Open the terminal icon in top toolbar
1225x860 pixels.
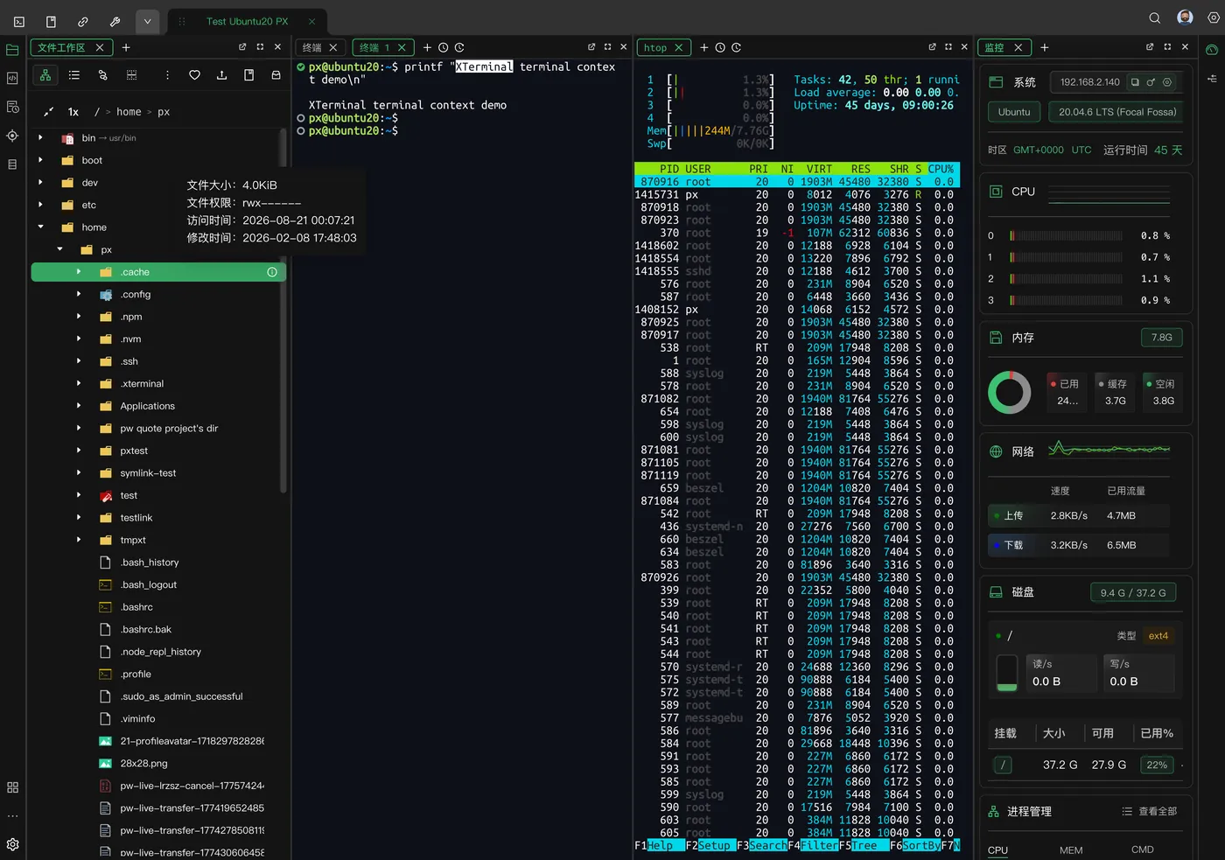click(19, 21)
